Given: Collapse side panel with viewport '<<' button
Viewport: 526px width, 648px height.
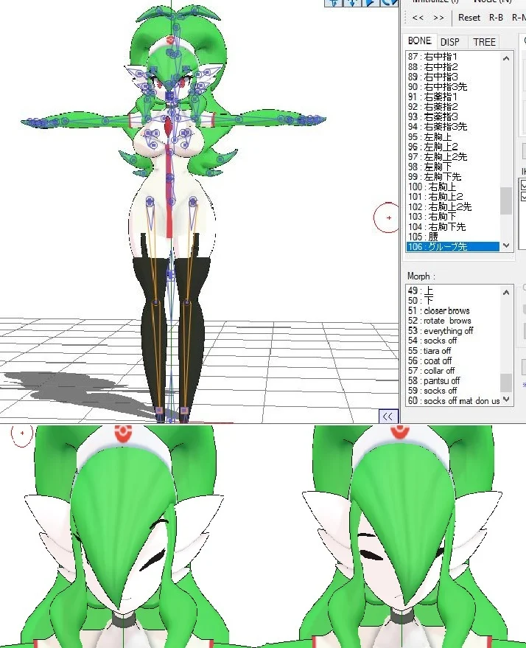Looking at the screenshot, I should [388, 417].
